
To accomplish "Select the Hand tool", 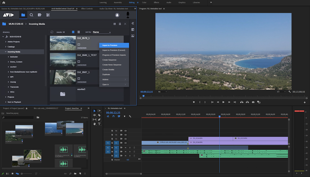I will point(94,124).
